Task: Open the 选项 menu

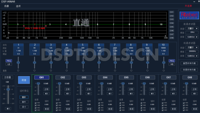Action: click(x=18, y=6)
